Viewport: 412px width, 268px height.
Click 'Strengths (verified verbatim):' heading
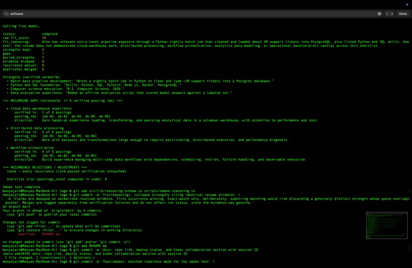[32, 77]
